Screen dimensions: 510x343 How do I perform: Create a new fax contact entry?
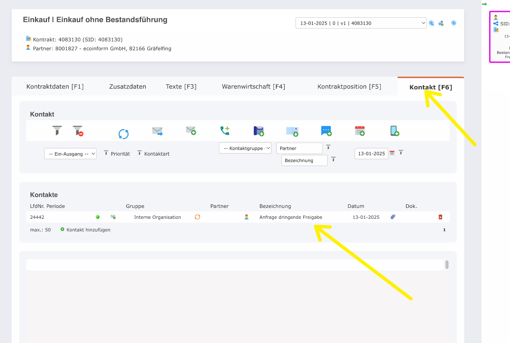tap(259, 131)
